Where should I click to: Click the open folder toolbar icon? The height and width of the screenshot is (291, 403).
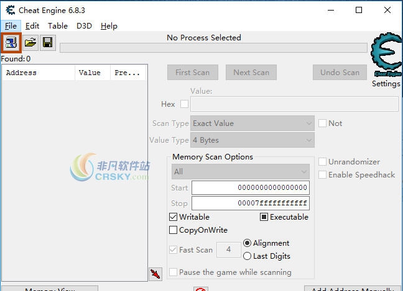(x=30, y=42)
